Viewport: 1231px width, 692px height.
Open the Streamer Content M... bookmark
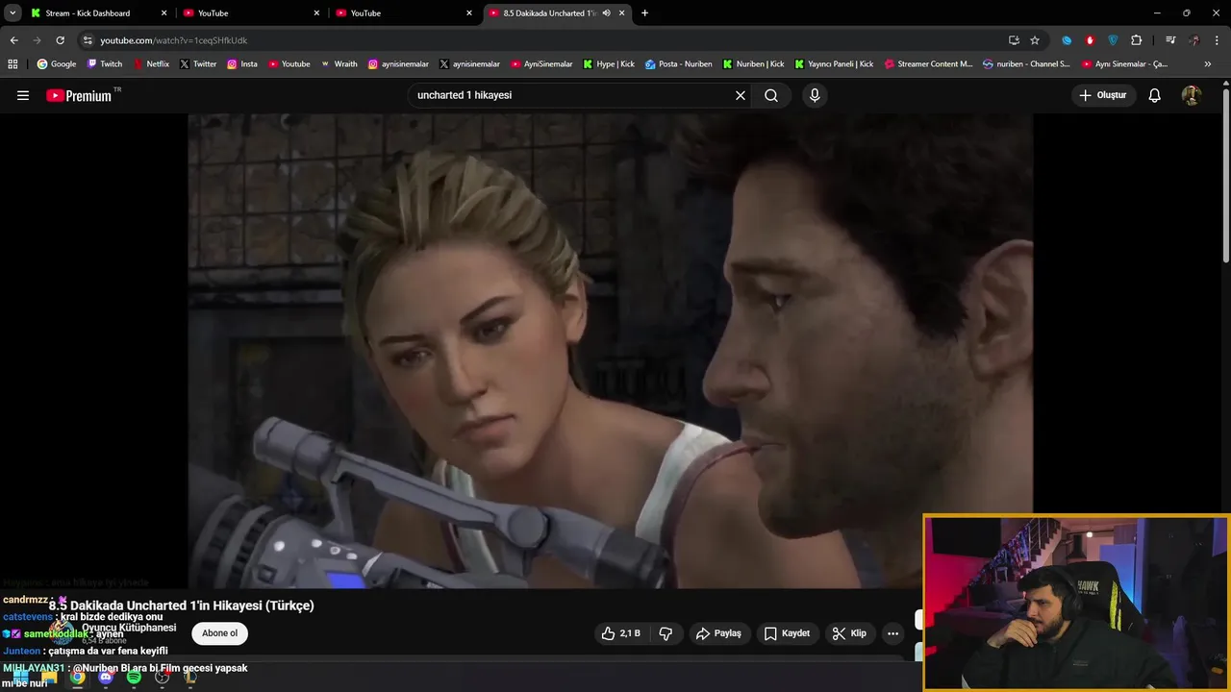927,64
